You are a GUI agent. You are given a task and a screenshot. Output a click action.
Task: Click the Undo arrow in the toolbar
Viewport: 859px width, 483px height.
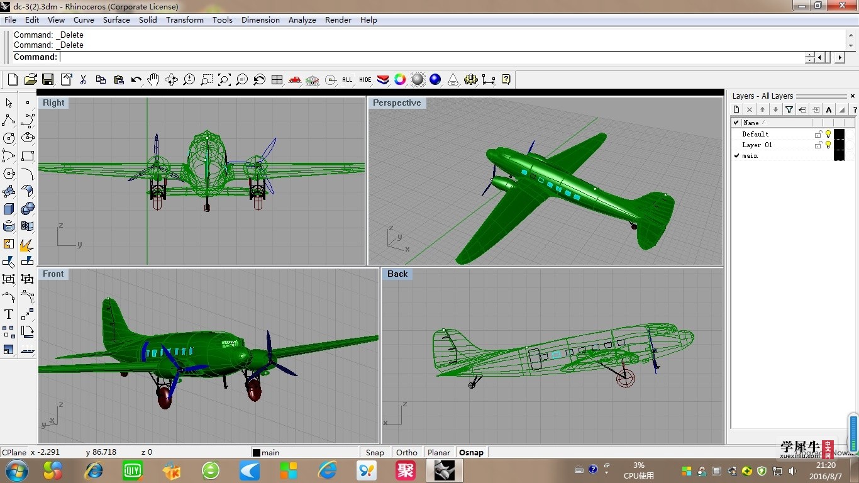pyautogui.click(x=136, y=80)
